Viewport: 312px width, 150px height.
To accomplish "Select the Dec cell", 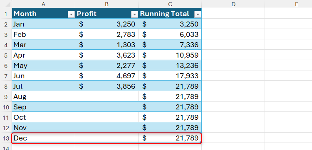I will click(43, 138).
